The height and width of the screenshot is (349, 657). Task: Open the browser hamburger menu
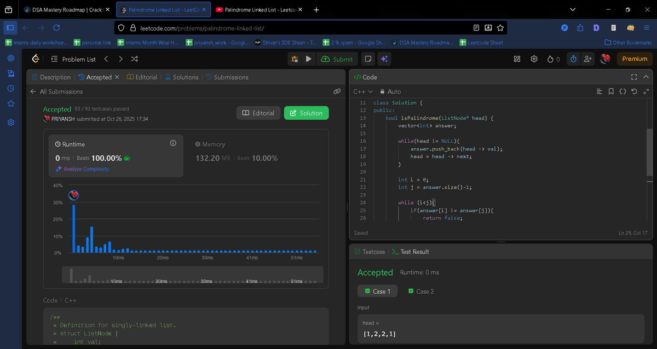pyautogui.click(x=646, y=27)
